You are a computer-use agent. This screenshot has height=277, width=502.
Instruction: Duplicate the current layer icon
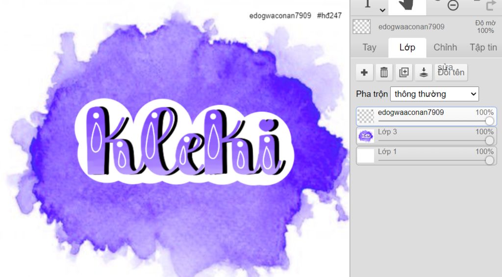[404, 73]
